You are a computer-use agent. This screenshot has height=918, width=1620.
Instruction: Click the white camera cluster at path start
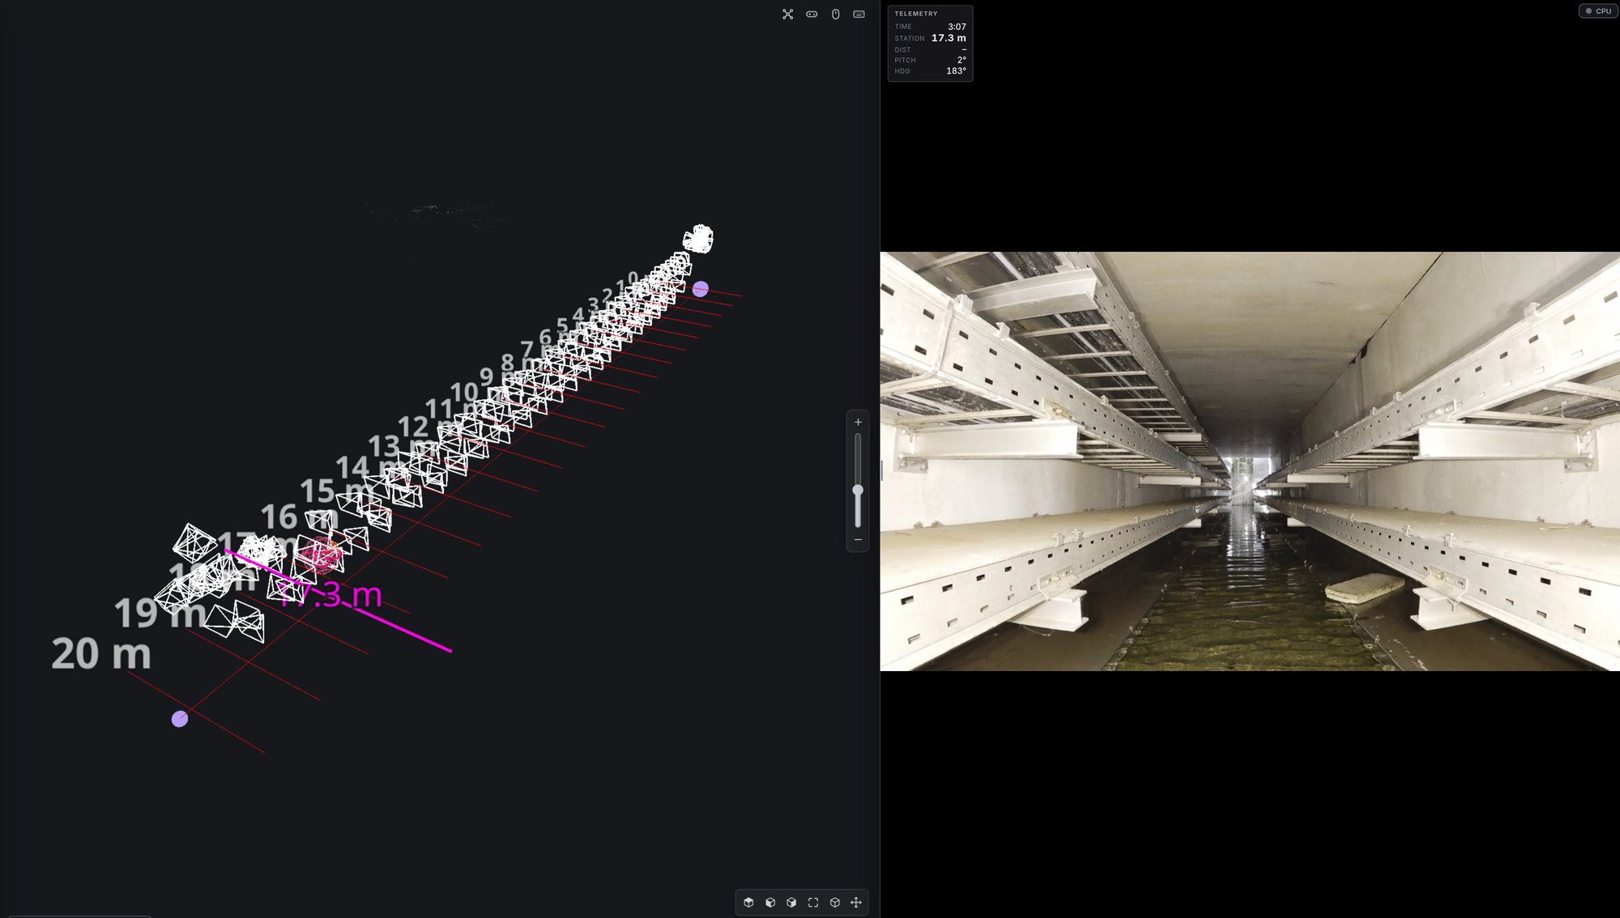(x=697, y=239)
